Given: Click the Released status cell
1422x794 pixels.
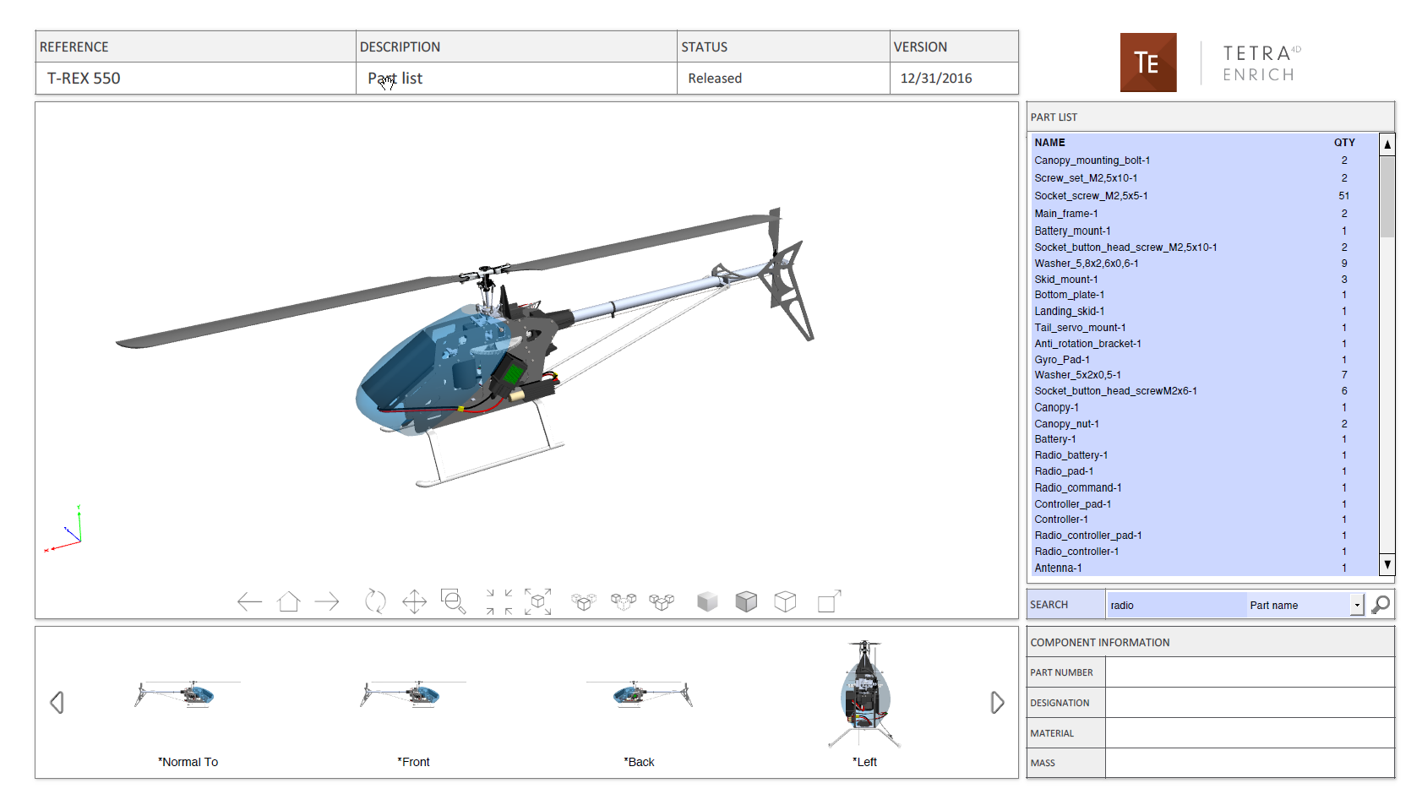Looking at the screenshot, I should tap(783, 79).
